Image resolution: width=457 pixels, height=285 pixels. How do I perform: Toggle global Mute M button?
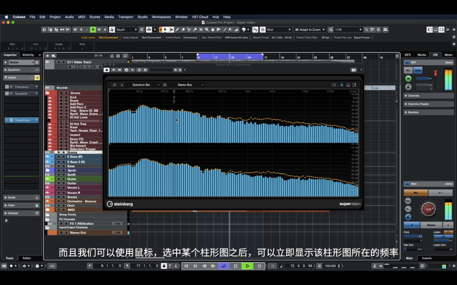75,30
